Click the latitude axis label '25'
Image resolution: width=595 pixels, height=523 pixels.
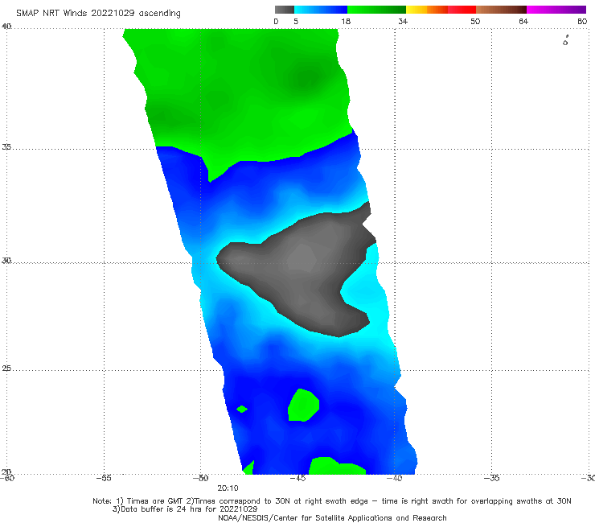tap(6, 369)
